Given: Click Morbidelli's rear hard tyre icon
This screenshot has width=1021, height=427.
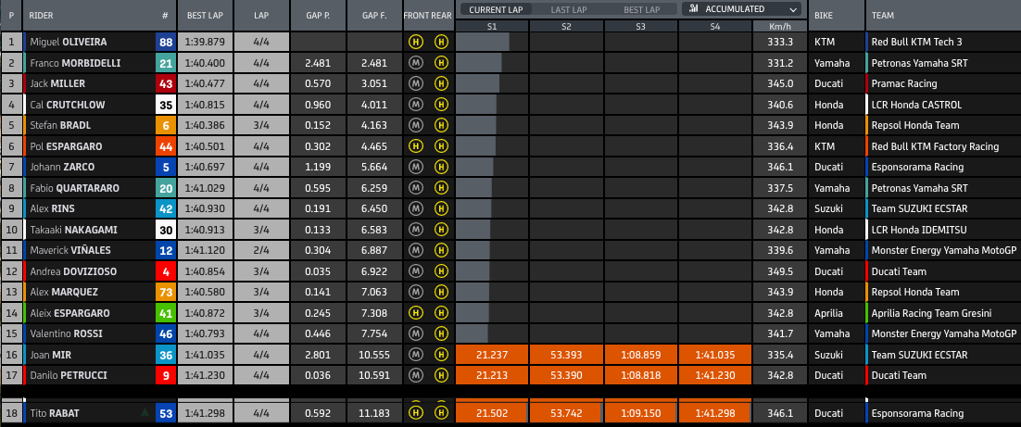Looking at the screenshot, I should (442, 63).
